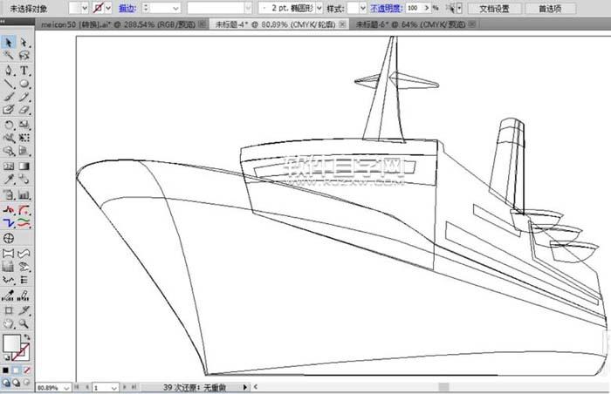The width and height of the screenshot is (611, 394).
Task: Click the stroke swatch in control bar
Action: pos(99,8)
